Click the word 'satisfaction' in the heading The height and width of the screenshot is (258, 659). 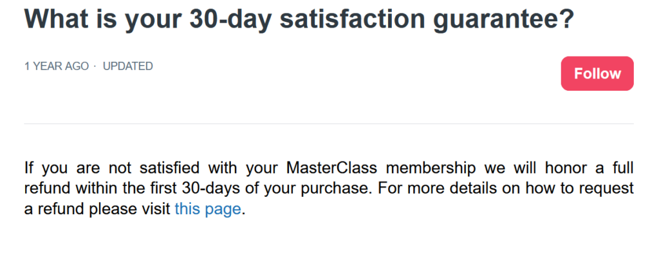point(352,17)
